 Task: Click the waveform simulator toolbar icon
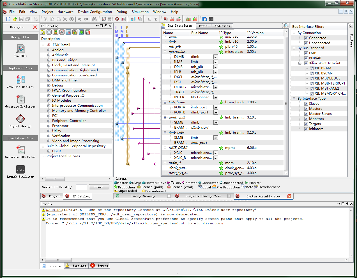211,19
